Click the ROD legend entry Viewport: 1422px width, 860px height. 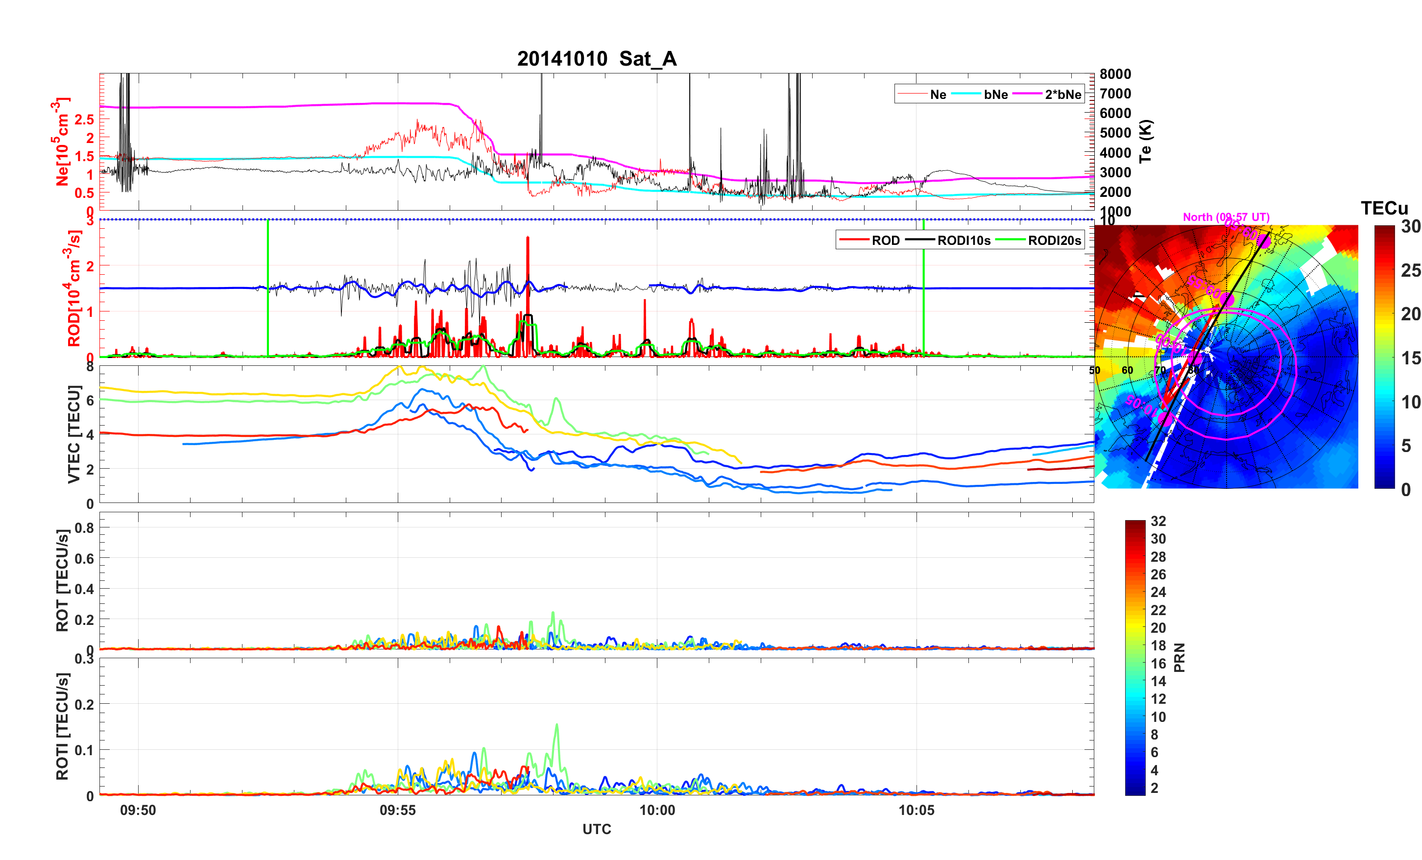coord(885,240)
